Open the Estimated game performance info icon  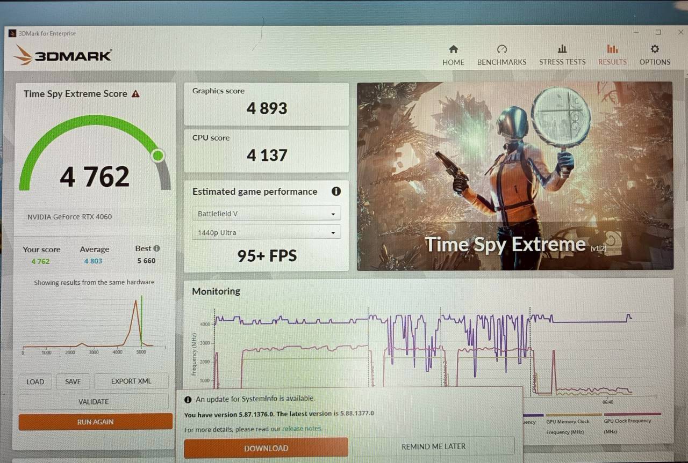click(x=336, y=192)
